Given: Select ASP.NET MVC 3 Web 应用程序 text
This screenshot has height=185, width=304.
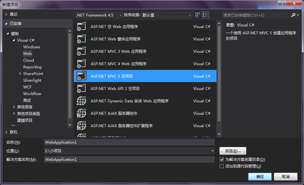Looking at the screenshot, I should point(118,51).
